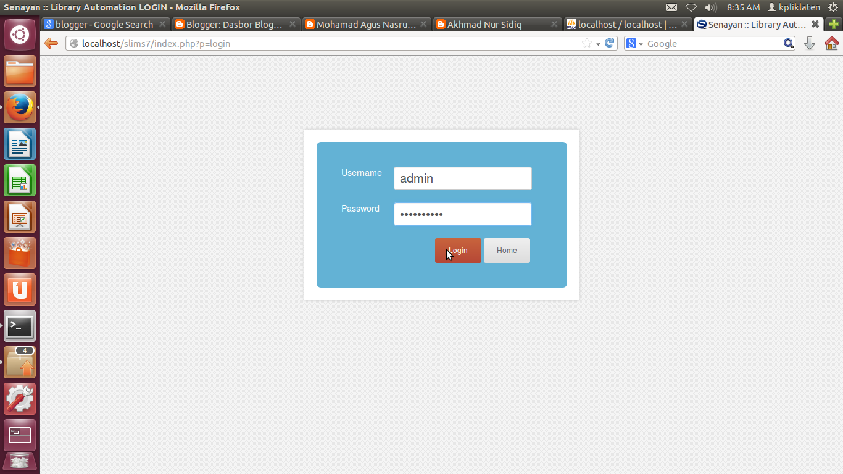Click the 8:35 AM clock

(744, 7)
